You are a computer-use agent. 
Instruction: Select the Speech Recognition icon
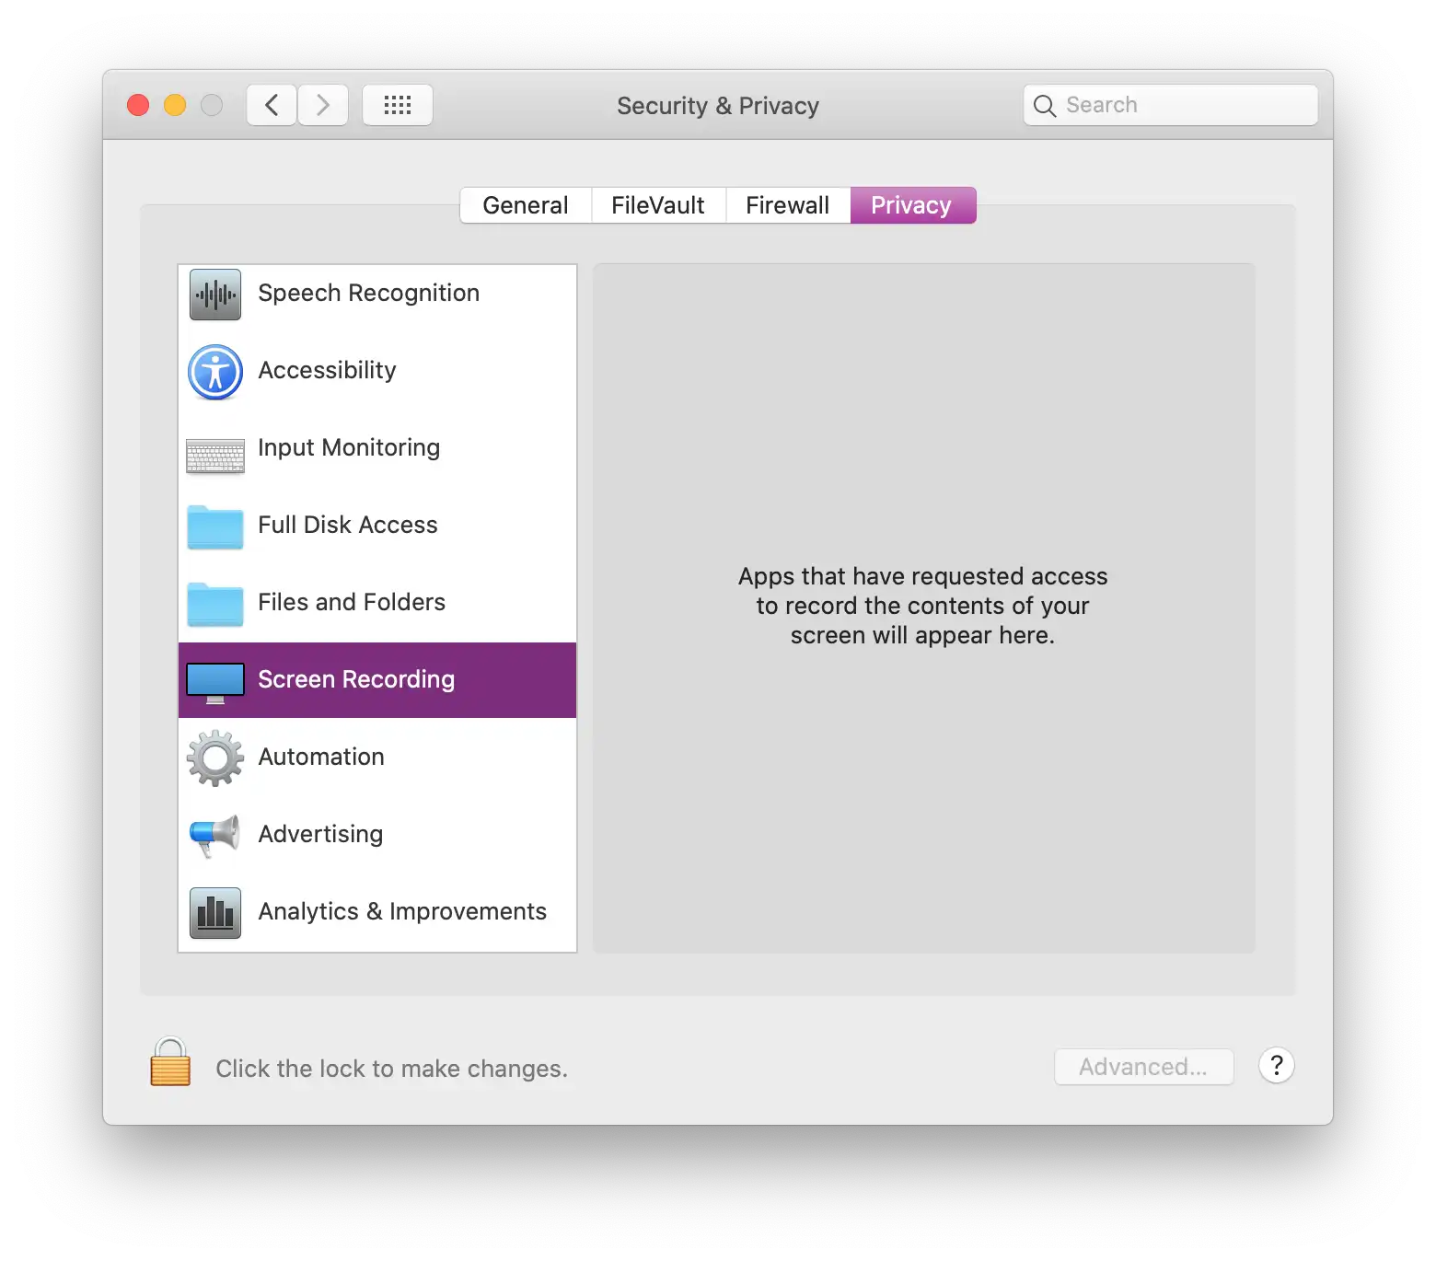coord(214,295)
